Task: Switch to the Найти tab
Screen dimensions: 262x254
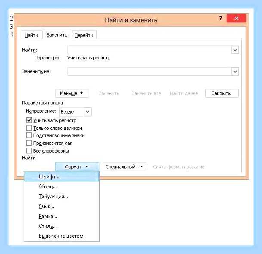Action: click(x=31, y=35)
